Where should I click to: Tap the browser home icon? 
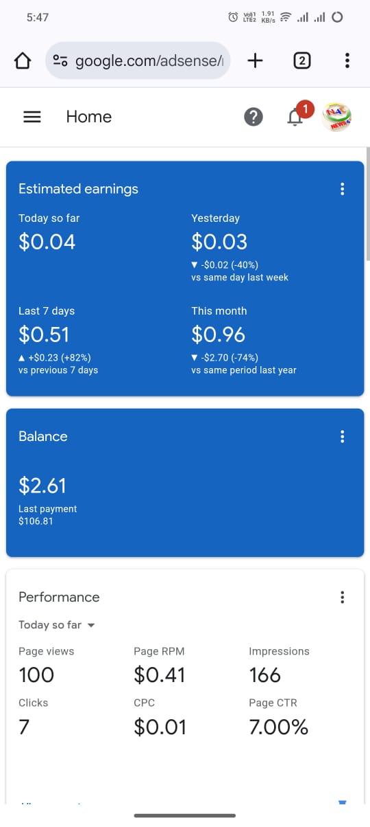click(23, 61)
